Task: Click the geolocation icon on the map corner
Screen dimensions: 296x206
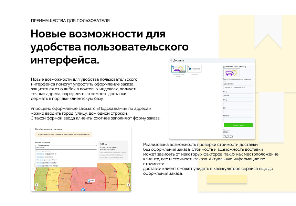Action: [x=128, y=185]
